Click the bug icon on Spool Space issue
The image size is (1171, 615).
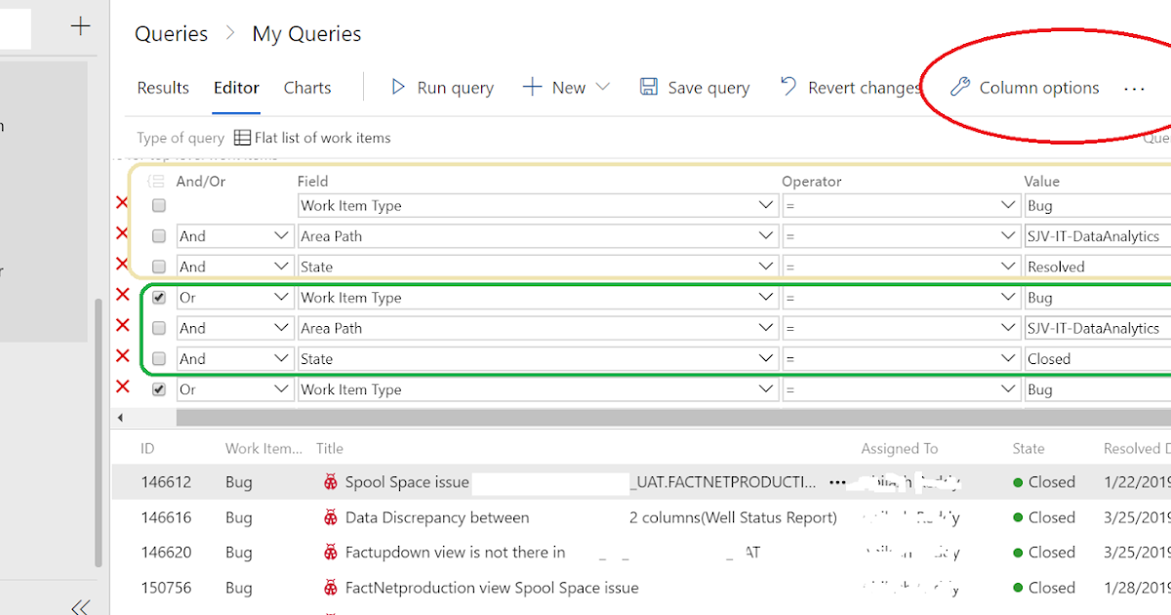click(x=333, y=481)
